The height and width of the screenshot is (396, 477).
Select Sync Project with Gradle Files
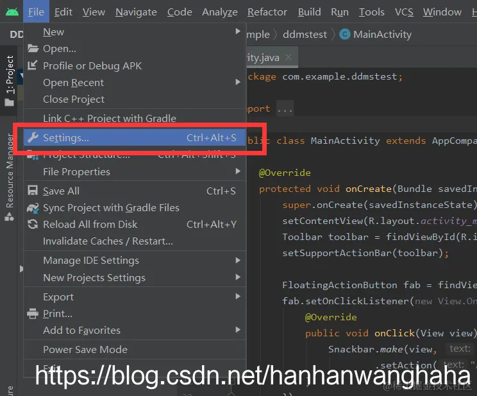[135, 208]
